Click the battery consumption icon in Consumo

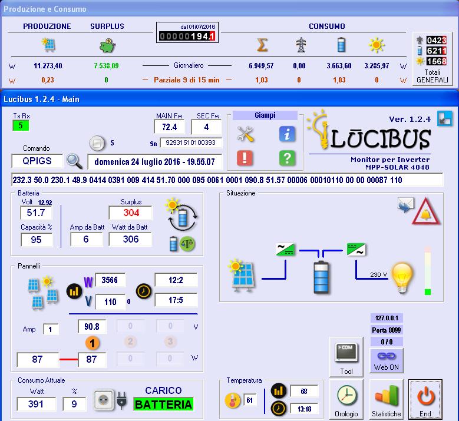pos(341,45)
